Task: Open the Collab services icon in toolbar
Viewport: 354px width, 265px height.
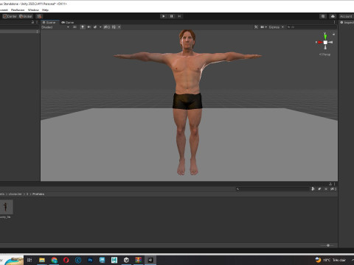Action: click(323, 16)
